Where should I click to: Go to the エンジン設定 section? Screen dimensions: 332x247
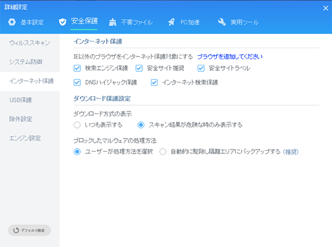pyautogui.click(x=25, y=138)
